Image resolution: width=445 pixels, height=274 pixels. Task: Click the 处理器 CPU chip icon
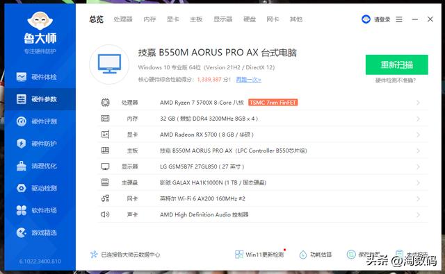click(x=105, y=102)
